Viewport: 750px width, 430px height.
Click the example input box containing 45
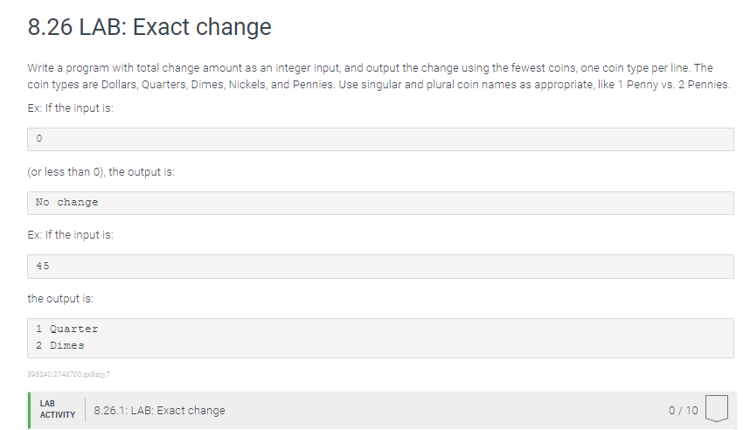tap(380, 267)
